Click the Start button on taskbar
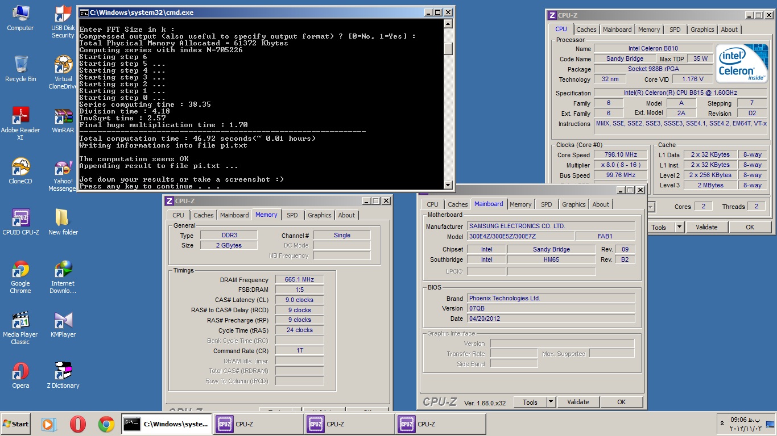Viewport: 777px width, 436px height. (x=15, y=424)
